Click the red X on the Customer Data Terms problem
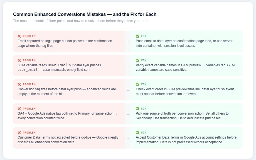256x160 pixels. pos(19,133)
